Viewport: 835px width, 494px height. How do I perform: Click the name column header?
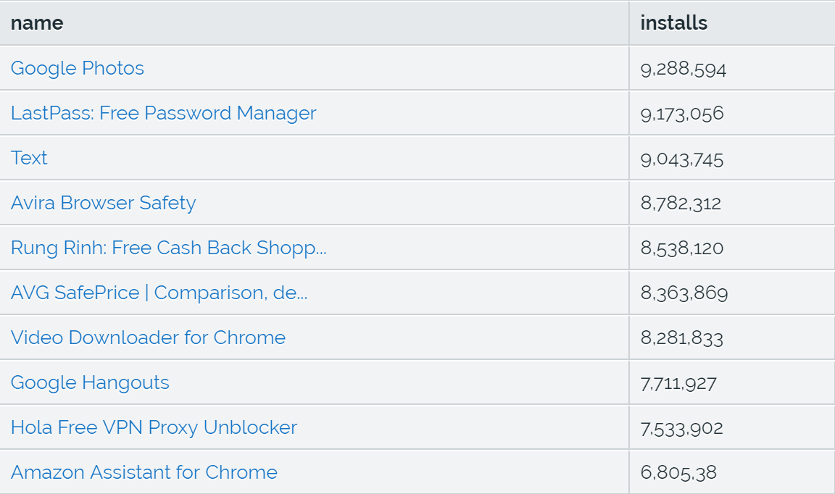314,23
